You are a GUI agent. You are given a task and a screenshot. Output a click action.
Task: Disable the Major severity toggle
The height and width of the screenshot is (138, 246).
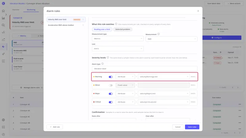111,94
